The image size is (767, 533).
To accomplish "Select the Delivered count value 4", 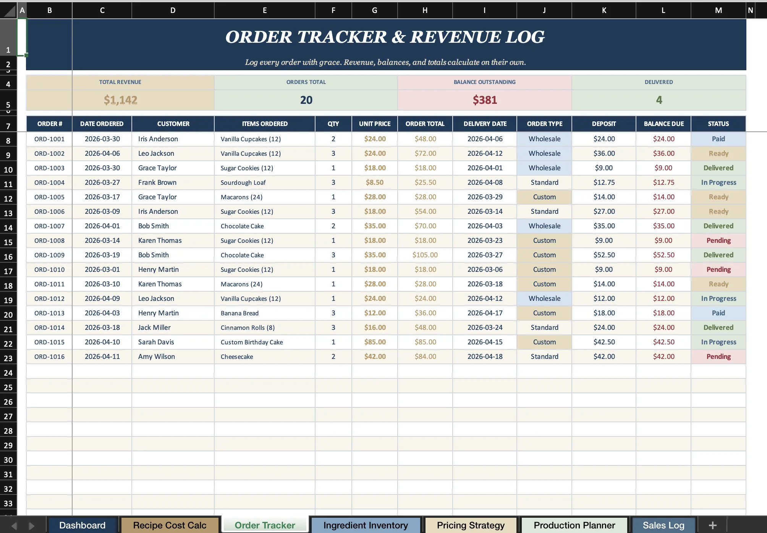I will coord(659,100).
